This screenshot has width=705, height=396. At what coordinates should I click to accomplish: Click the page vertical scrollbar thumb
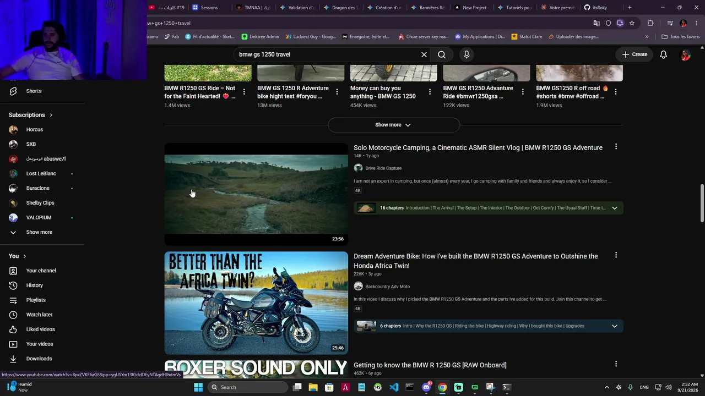[x=702, y=204]
